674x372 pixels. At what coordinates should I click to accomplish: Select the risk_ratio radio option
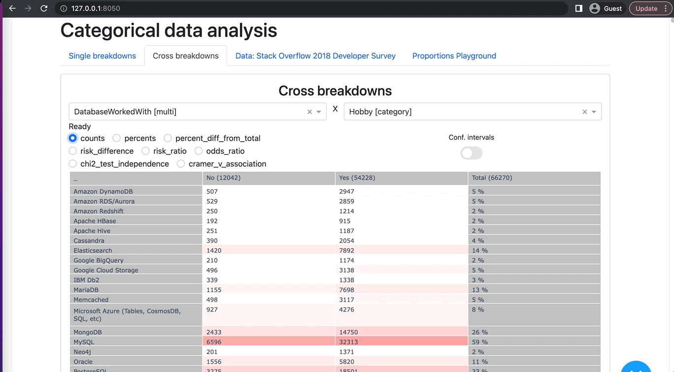(x=146, y=151)
